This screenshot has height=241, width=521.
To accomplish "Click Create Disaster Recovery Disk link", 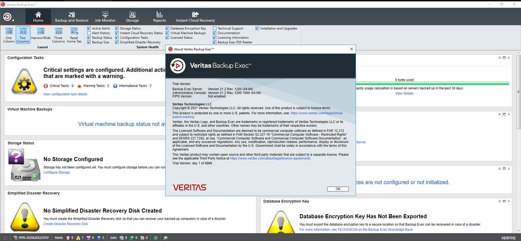I will 66,224.
